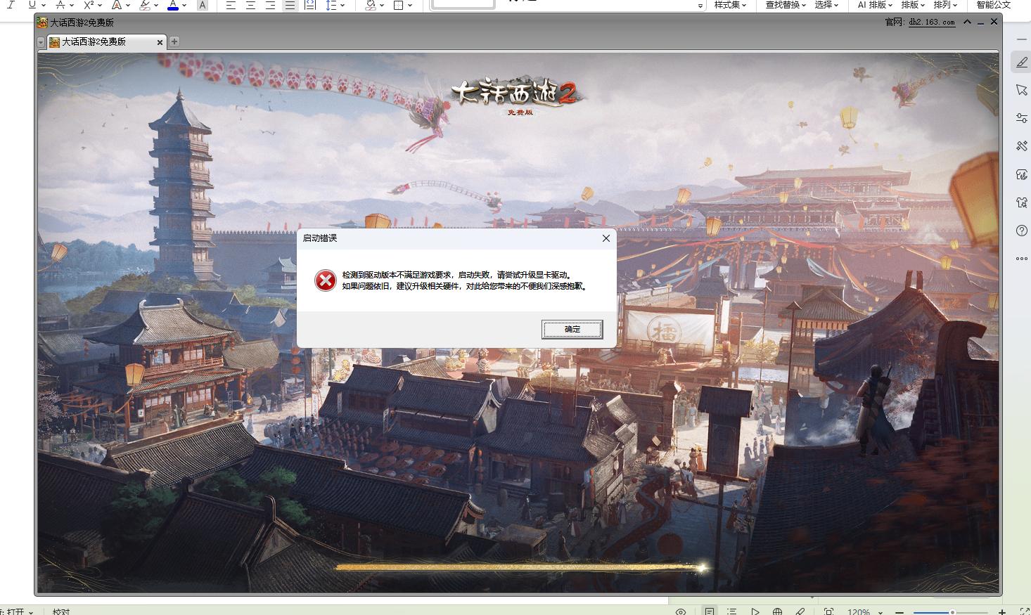Select arrow selection tool in right sidebar
Image resolution: width=1031 pixels, height=615 pixels.
pyautogui.click(x=1022, y=90)
